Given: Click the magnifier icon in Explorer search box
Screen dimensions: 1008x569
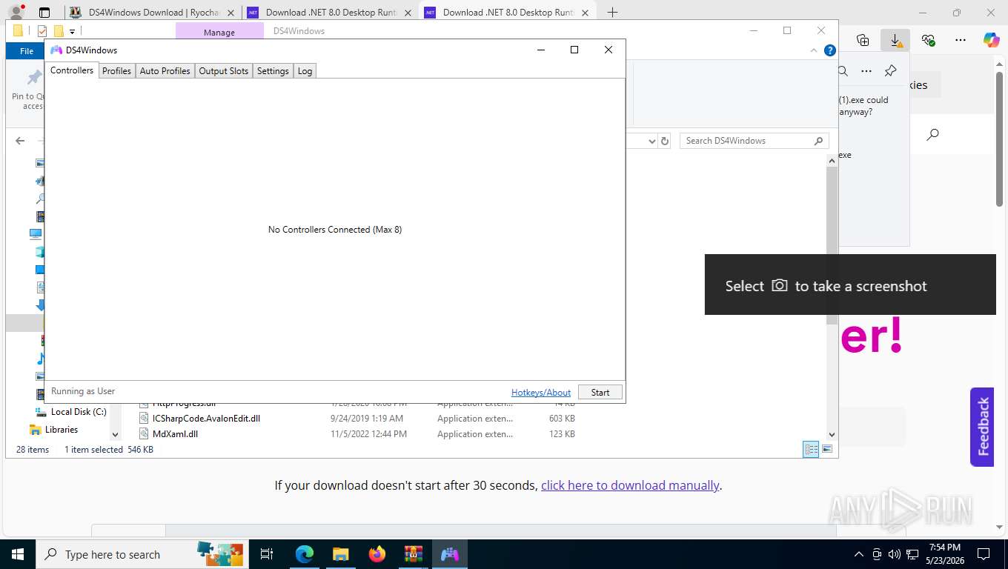Looking at the screenshot, I should pyautogui.click(x=818, y=141).
